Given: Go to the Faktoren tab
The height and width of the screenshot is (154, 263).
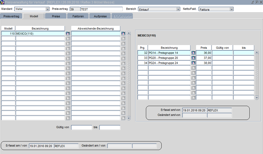Looking at the screenshot, I should [x=78, y=16].
